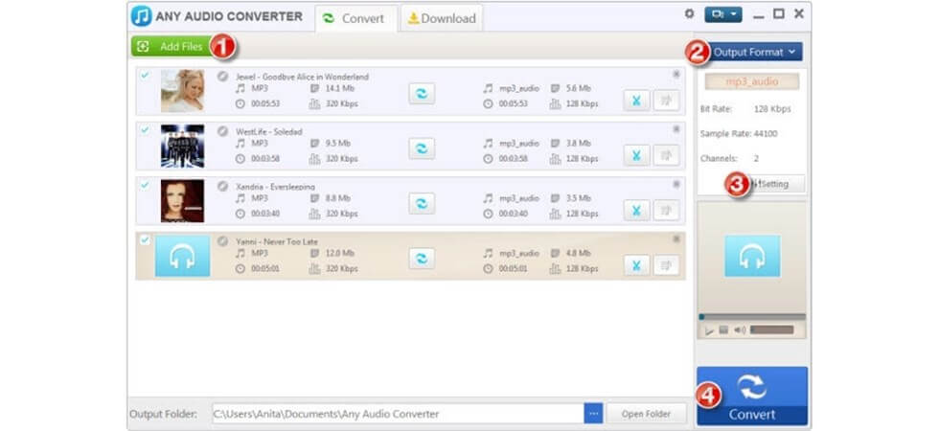Image resolution: width=939 pixels, height=431 pixels.
Task: Click the preview playback progress bar
Action: [x=752, y=317]
